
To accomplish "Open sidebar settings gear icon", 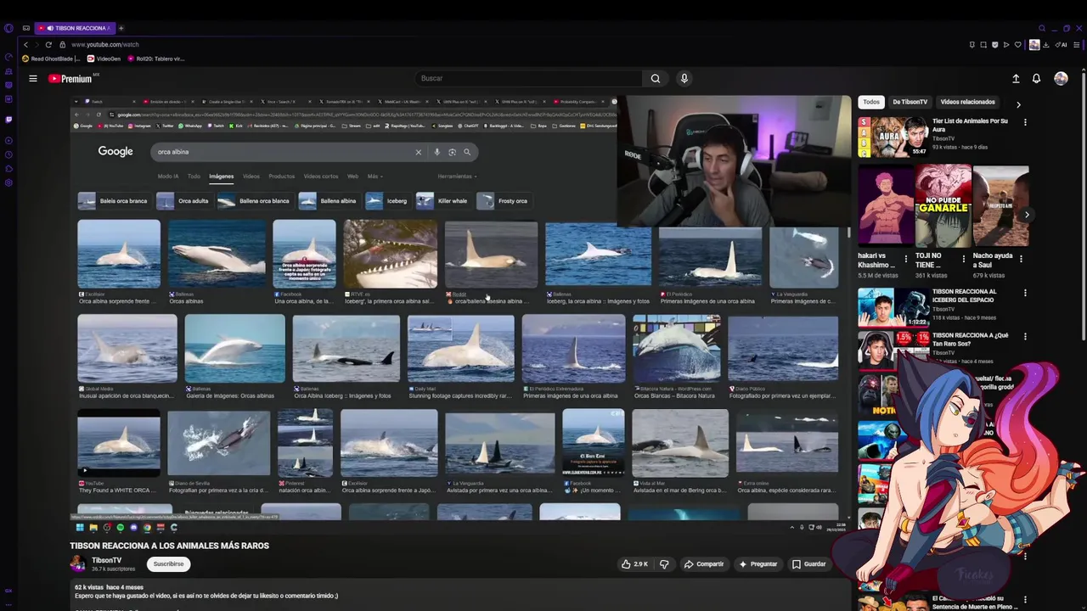I will tap(8, 182).
